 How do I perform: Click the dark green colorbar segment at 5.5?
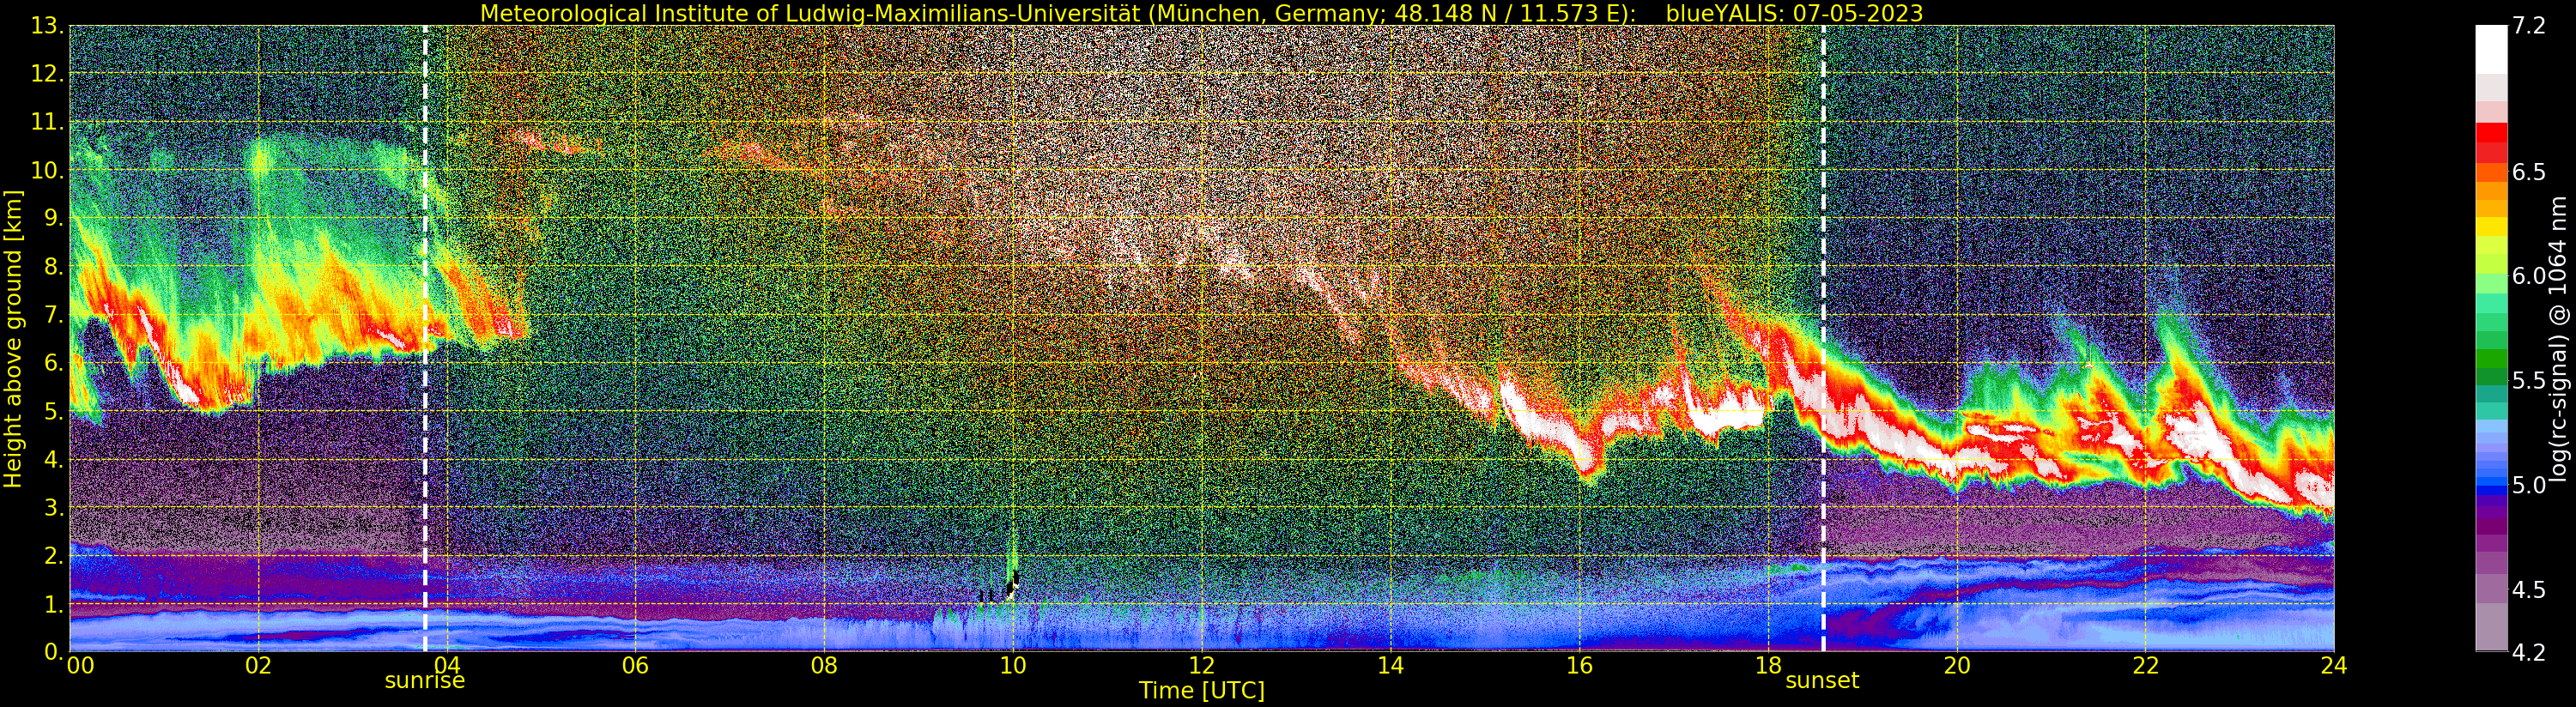point(2491,378)
